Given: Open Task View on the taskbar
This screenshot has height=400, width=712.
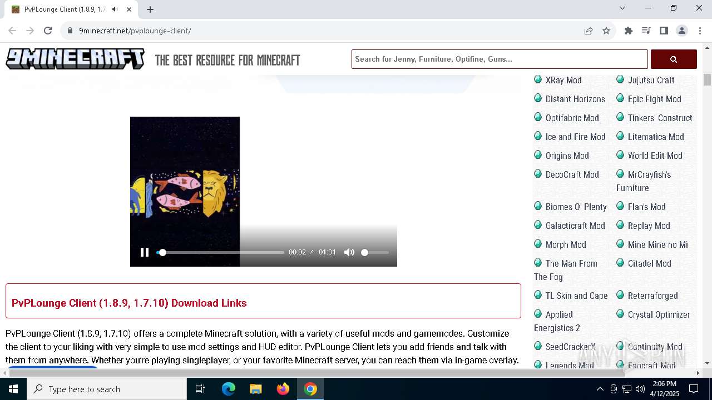Looking at the screenshot, I should (200, 389).
